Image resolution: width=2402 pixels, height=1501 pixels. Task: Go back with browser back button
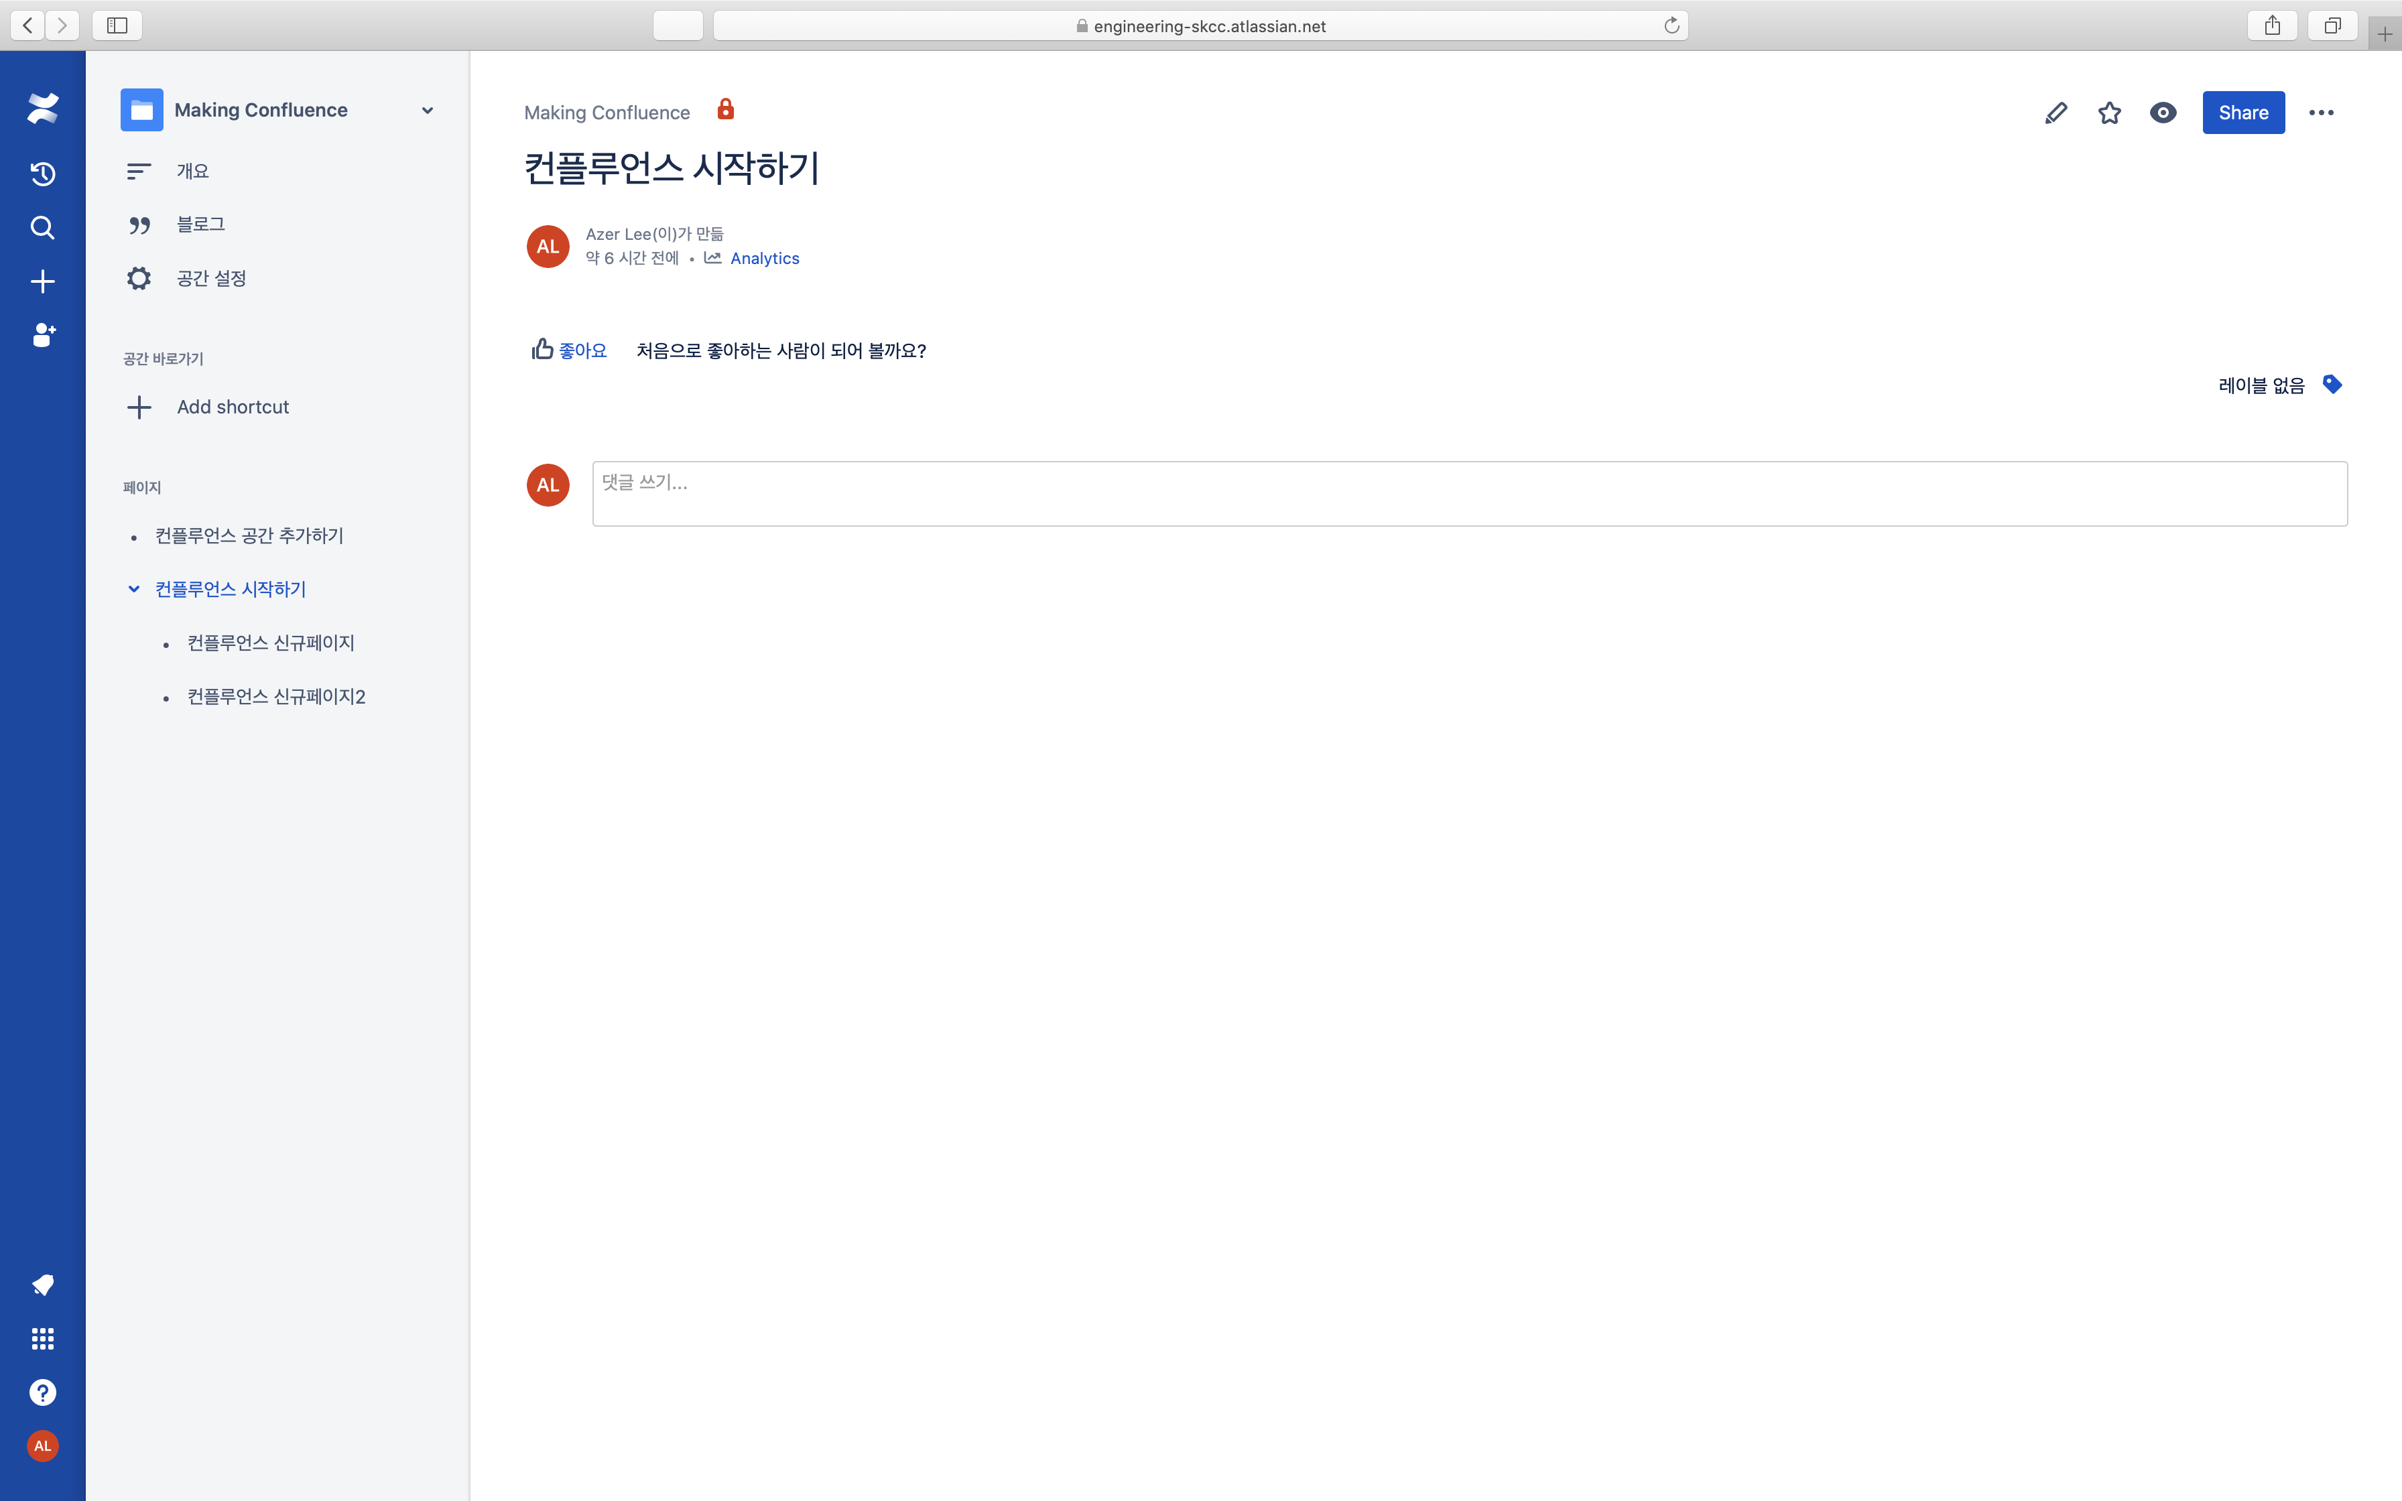click(x=27, y=25)
